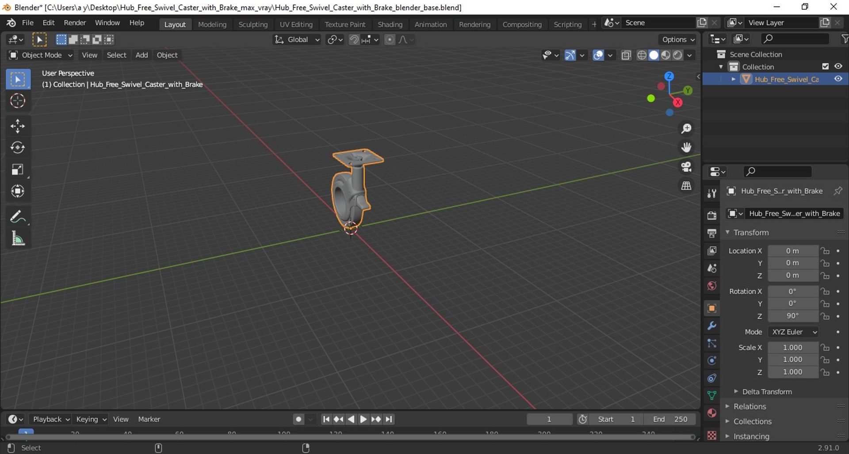Open the Object properties tab

coord(711,308)
